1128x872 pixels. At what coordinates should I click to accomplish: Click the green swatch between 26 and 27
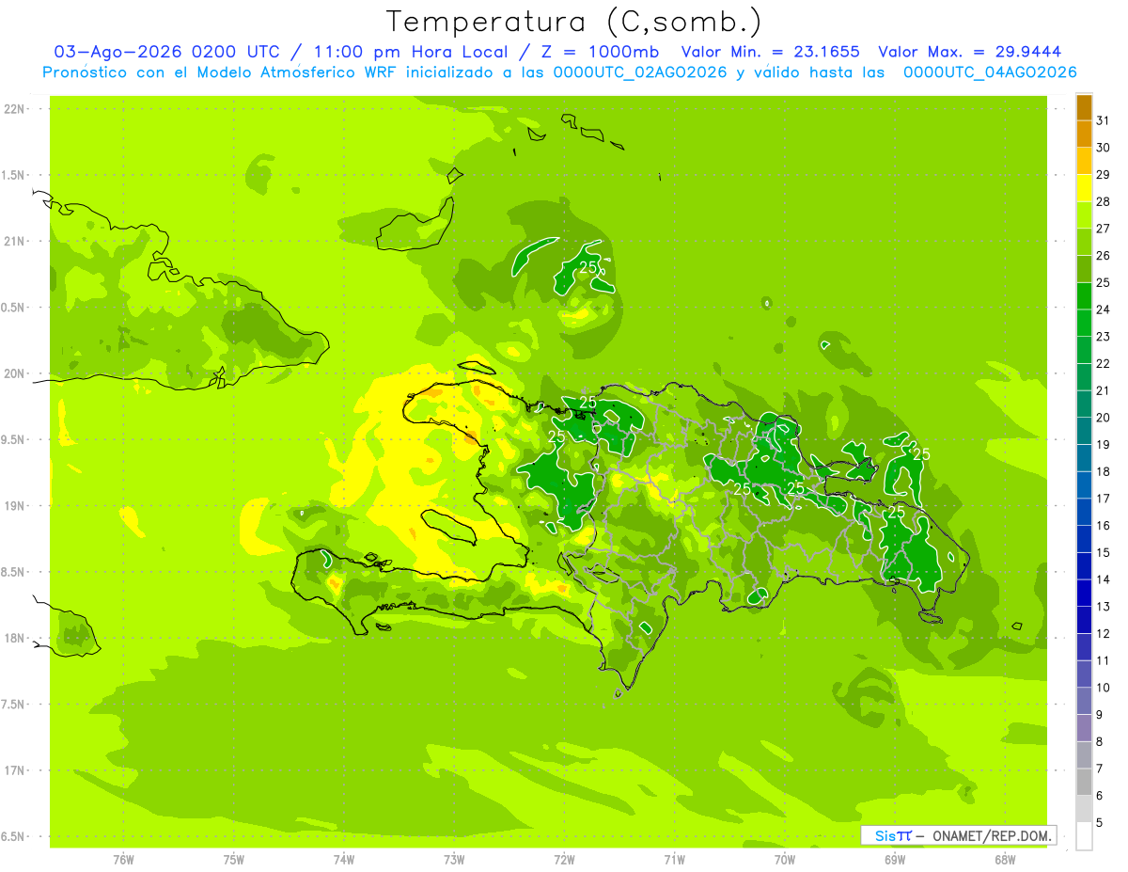click(x=1084, y=243)
